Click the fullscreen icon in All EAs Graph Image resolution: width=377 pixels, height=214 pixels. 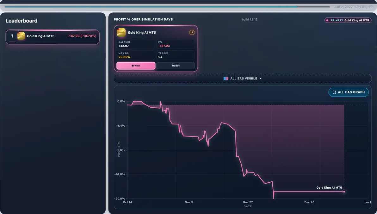[x=334, y=92]
